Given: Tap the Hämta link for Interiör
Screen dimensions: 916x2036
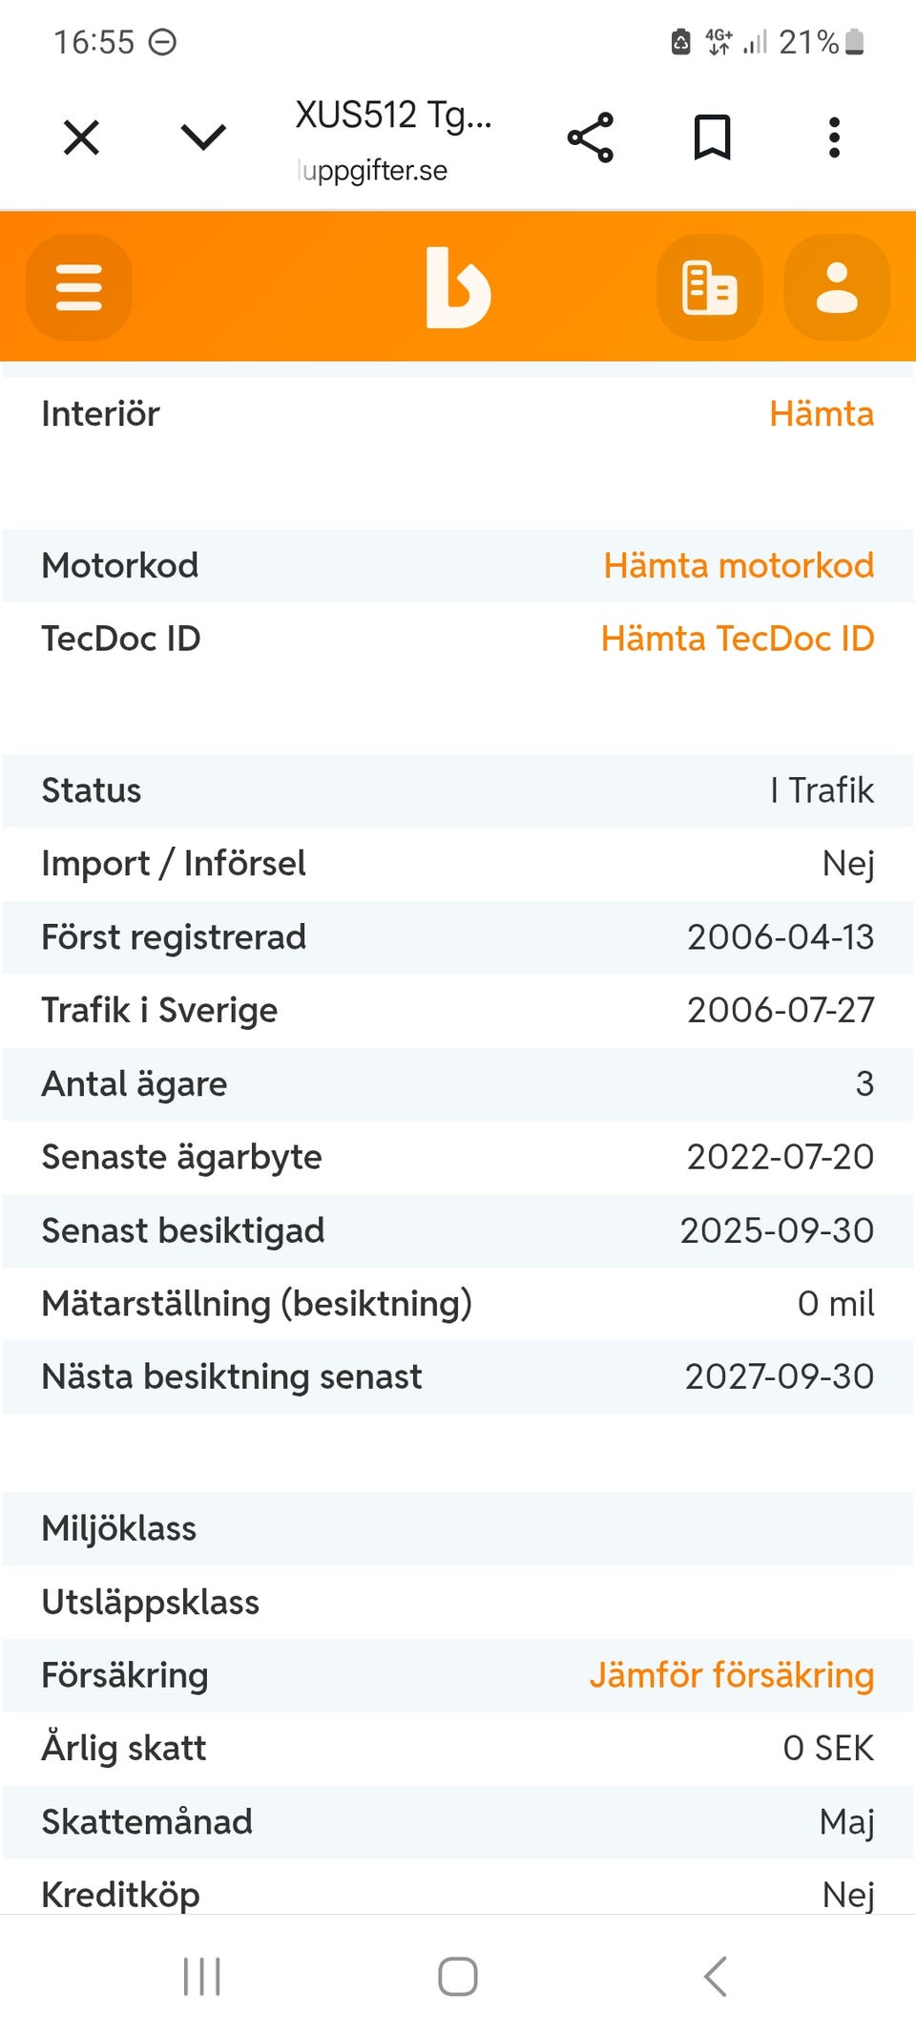Looking at the screenshot, I should [822, 414].
